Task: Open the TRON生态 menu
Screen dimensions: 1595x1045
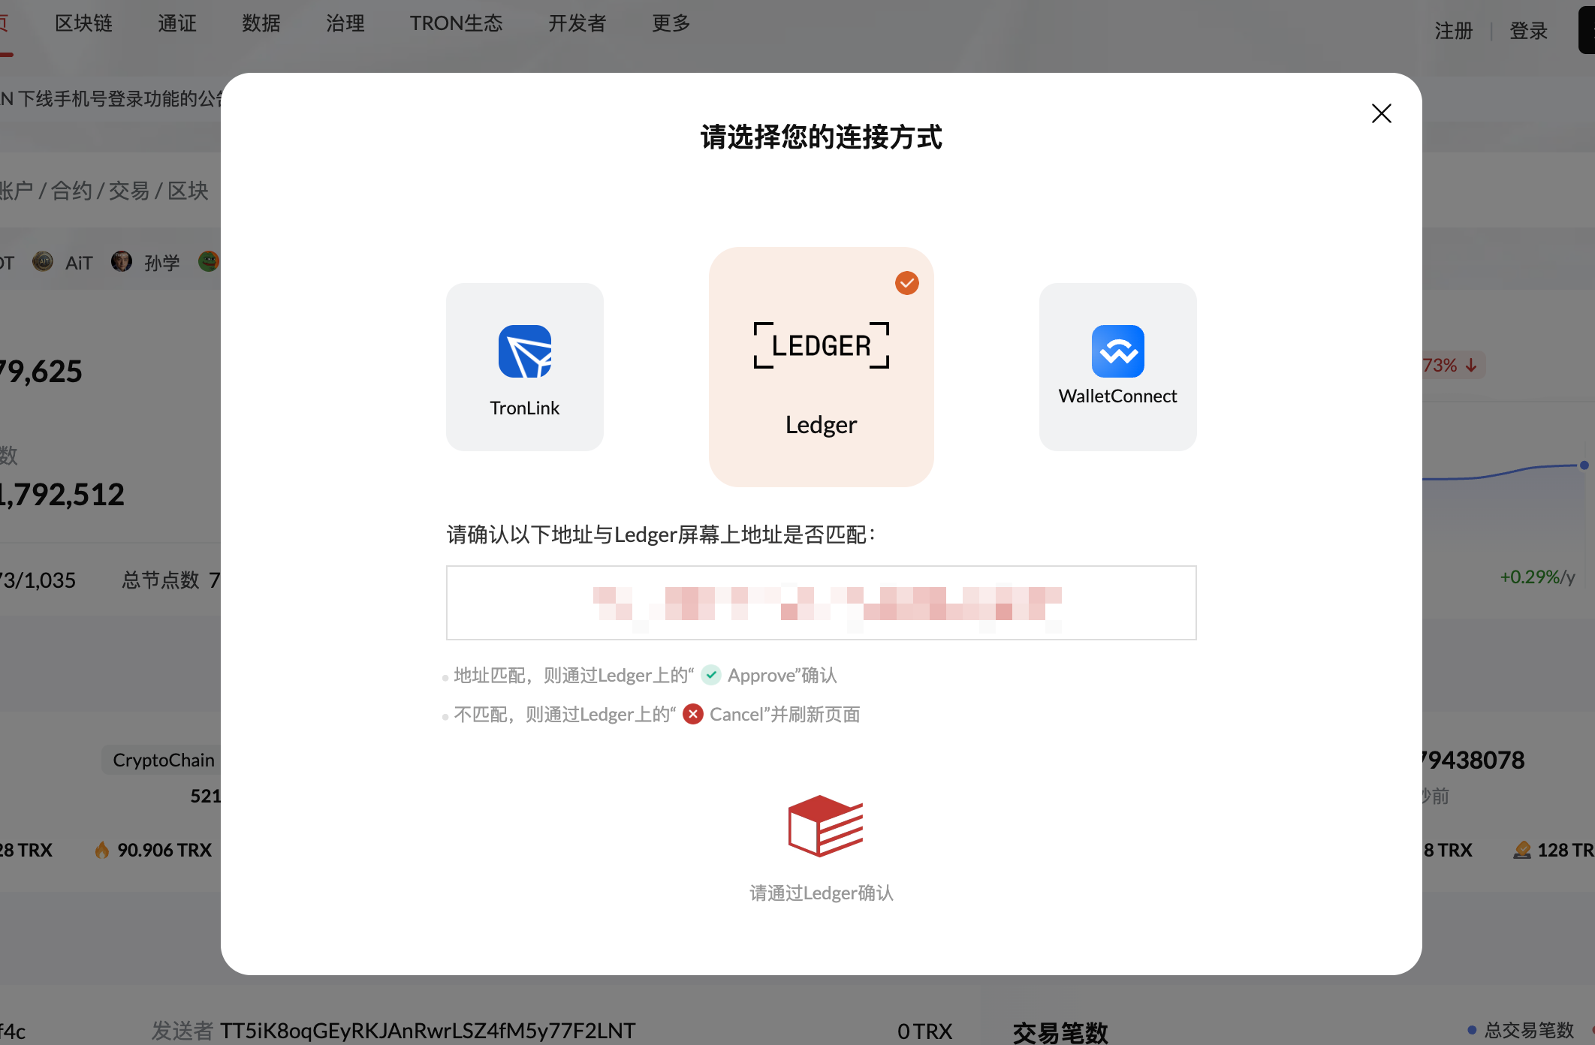Action: tap(457, 23)
